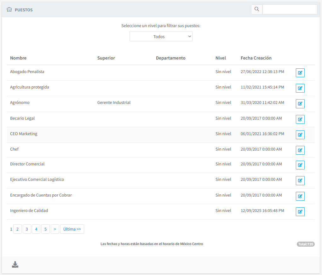Focus the search text field

[x=290, y=9]
